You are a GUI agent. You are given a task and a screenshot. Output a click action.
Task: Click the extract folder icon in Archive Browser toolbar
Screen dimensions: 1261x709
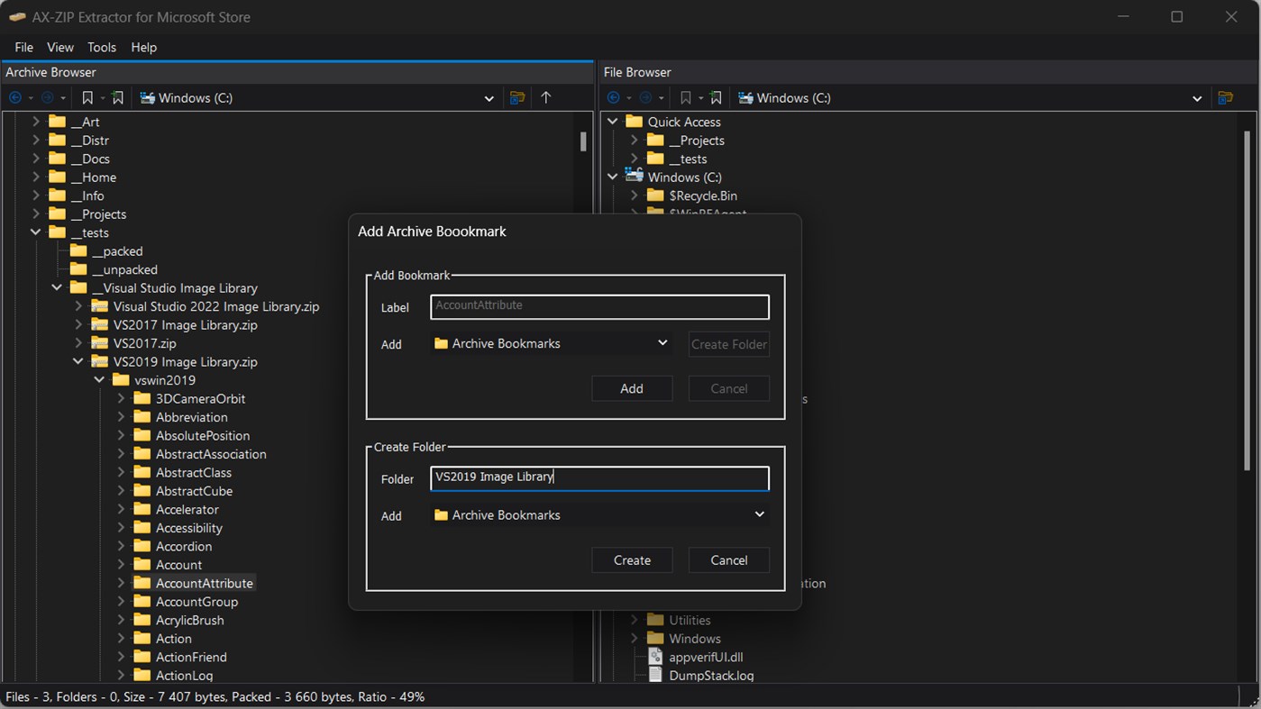[x=516, y=97]
